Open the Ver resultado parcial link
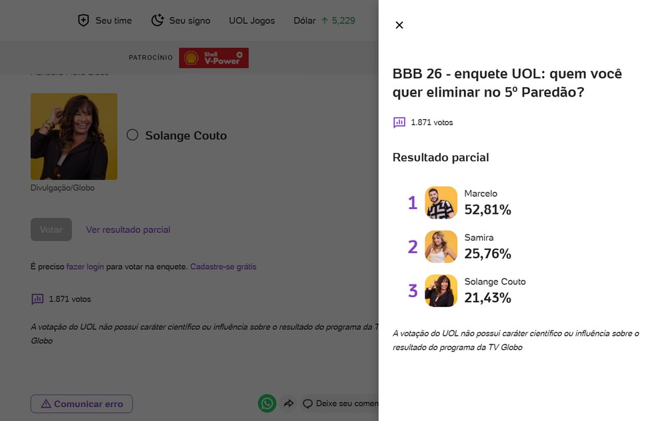Viewport: 656px width, 421px height. coord(128,230)
